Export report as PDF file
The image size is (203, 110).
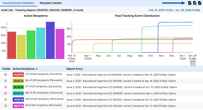(190, 3)
